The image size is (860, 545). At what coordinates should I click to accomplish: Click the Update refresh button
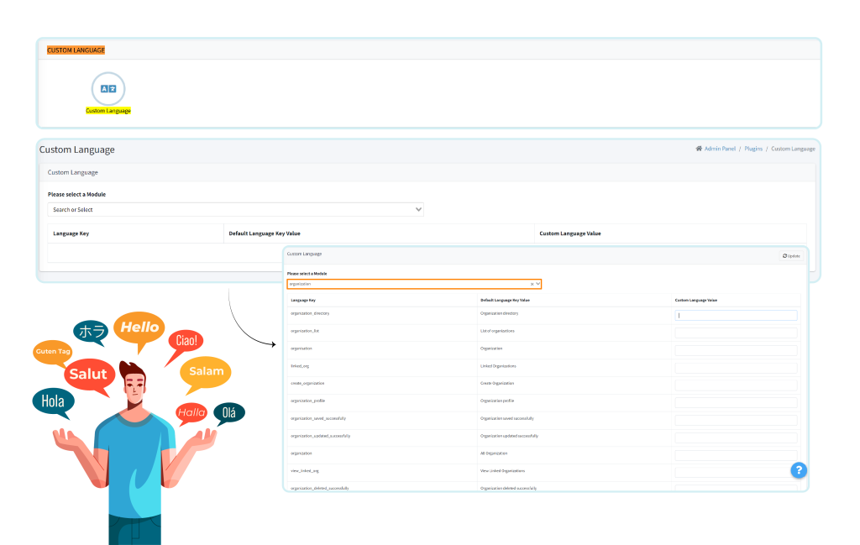click(791, 255)
